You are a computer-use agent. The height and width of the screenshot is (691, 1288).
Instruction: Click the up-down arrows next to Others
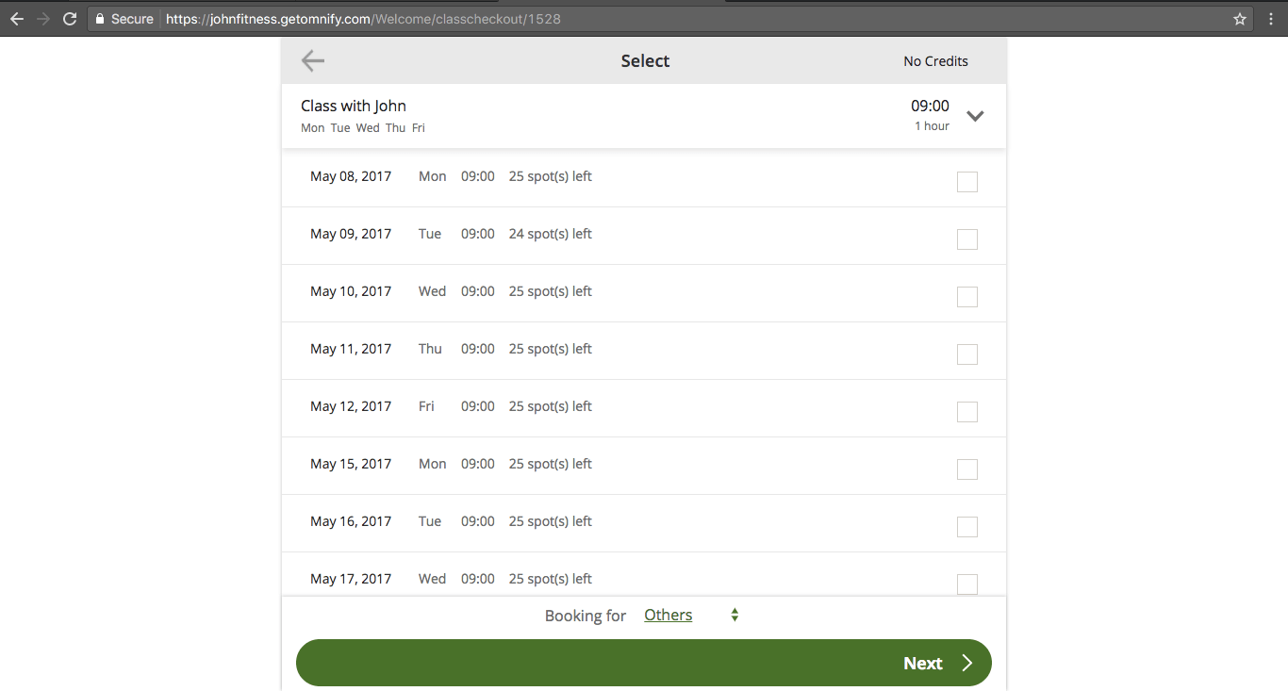click(735, 616)
